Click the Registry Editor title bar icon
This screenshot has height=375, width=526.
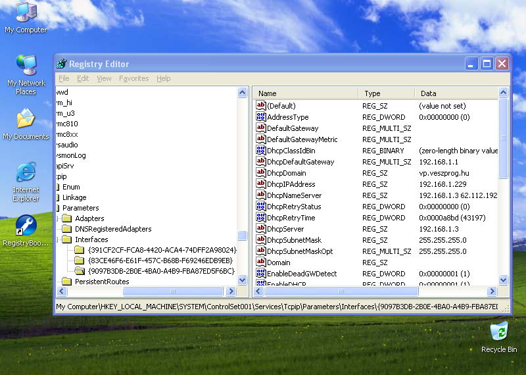click(x=61, y=63)
